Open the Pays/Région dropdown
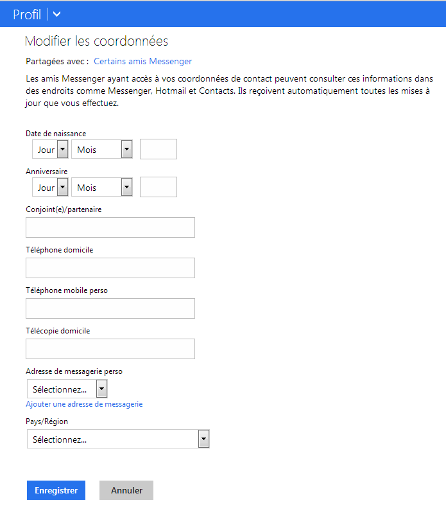 (118, 439)
